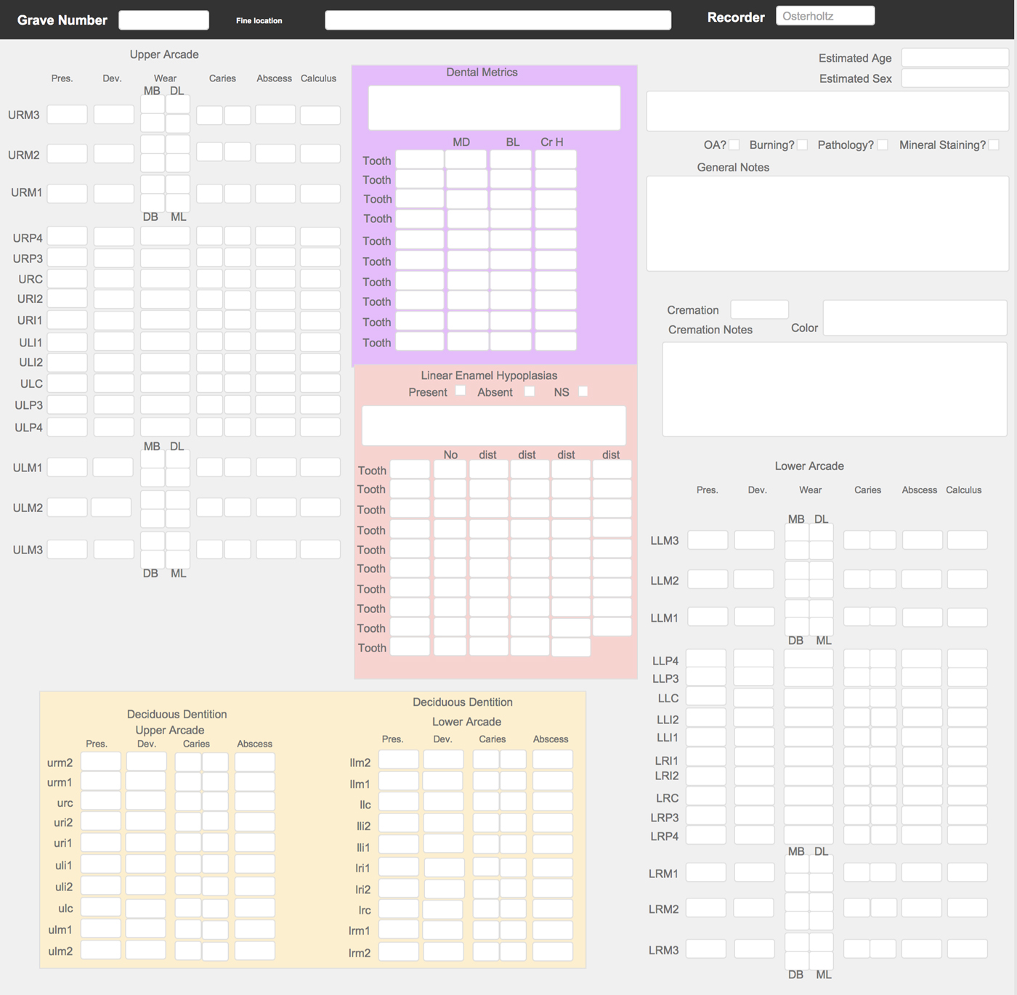
Task: Click the URM3 Pres. field in Upper Arcade
Action: (68, 115)
